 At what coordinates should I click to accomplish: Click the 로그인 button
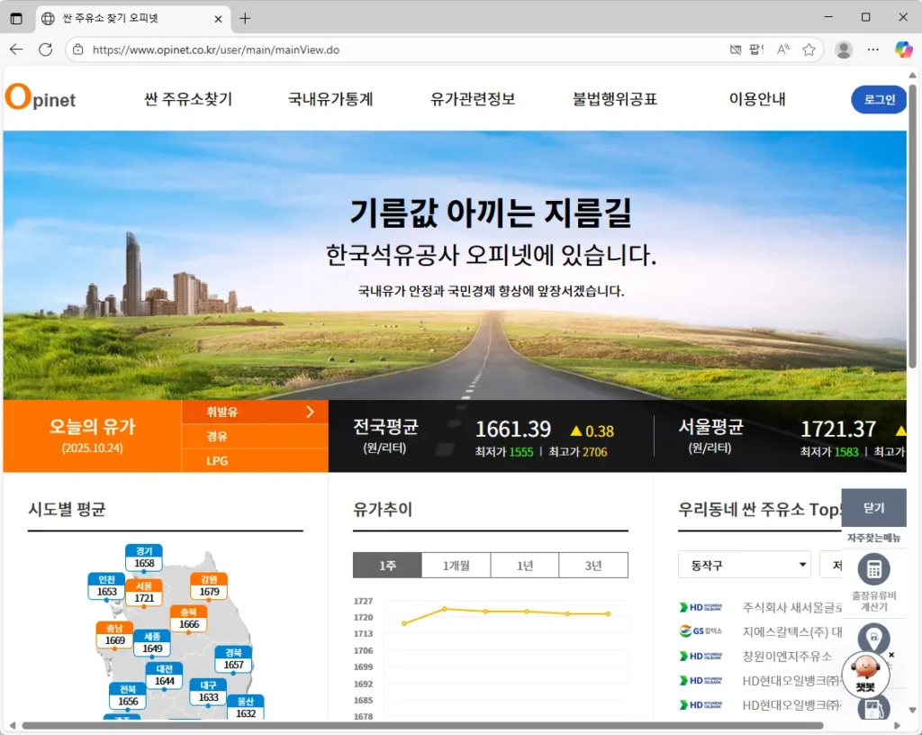pyautogui.click(x=878, y=100)
